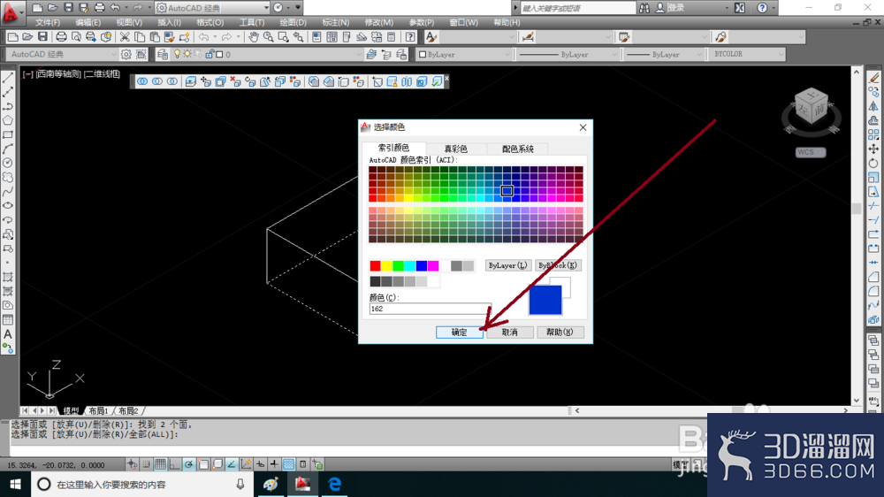Open the 修改(M) menu
This screenshot has width=884, height=497.
tap(379, 23)
